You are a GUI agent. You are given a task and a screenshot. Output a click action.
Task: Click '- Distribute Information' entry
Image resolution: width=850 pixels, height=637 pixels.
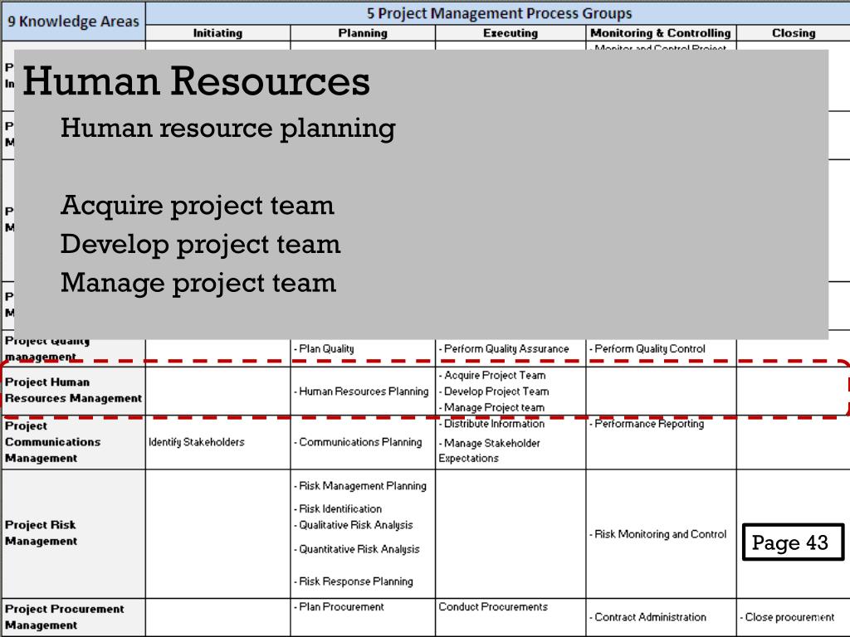point(491,424)
